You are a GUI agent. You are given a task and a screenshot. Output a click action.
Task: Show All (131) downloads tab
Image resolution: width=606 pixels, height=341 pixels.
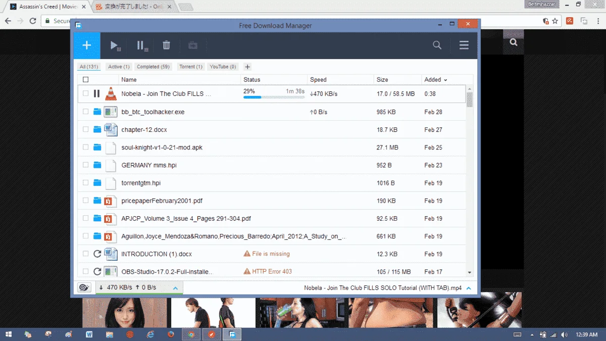click(89, 67)
